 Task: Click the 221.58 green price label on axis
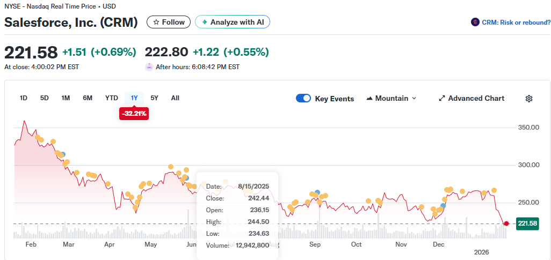click(527, 224)
